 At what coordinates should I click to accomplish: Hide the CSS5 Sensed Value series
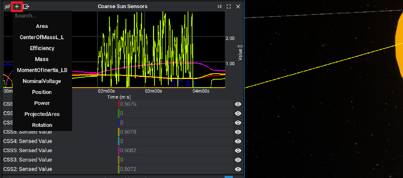coord(238,151)
